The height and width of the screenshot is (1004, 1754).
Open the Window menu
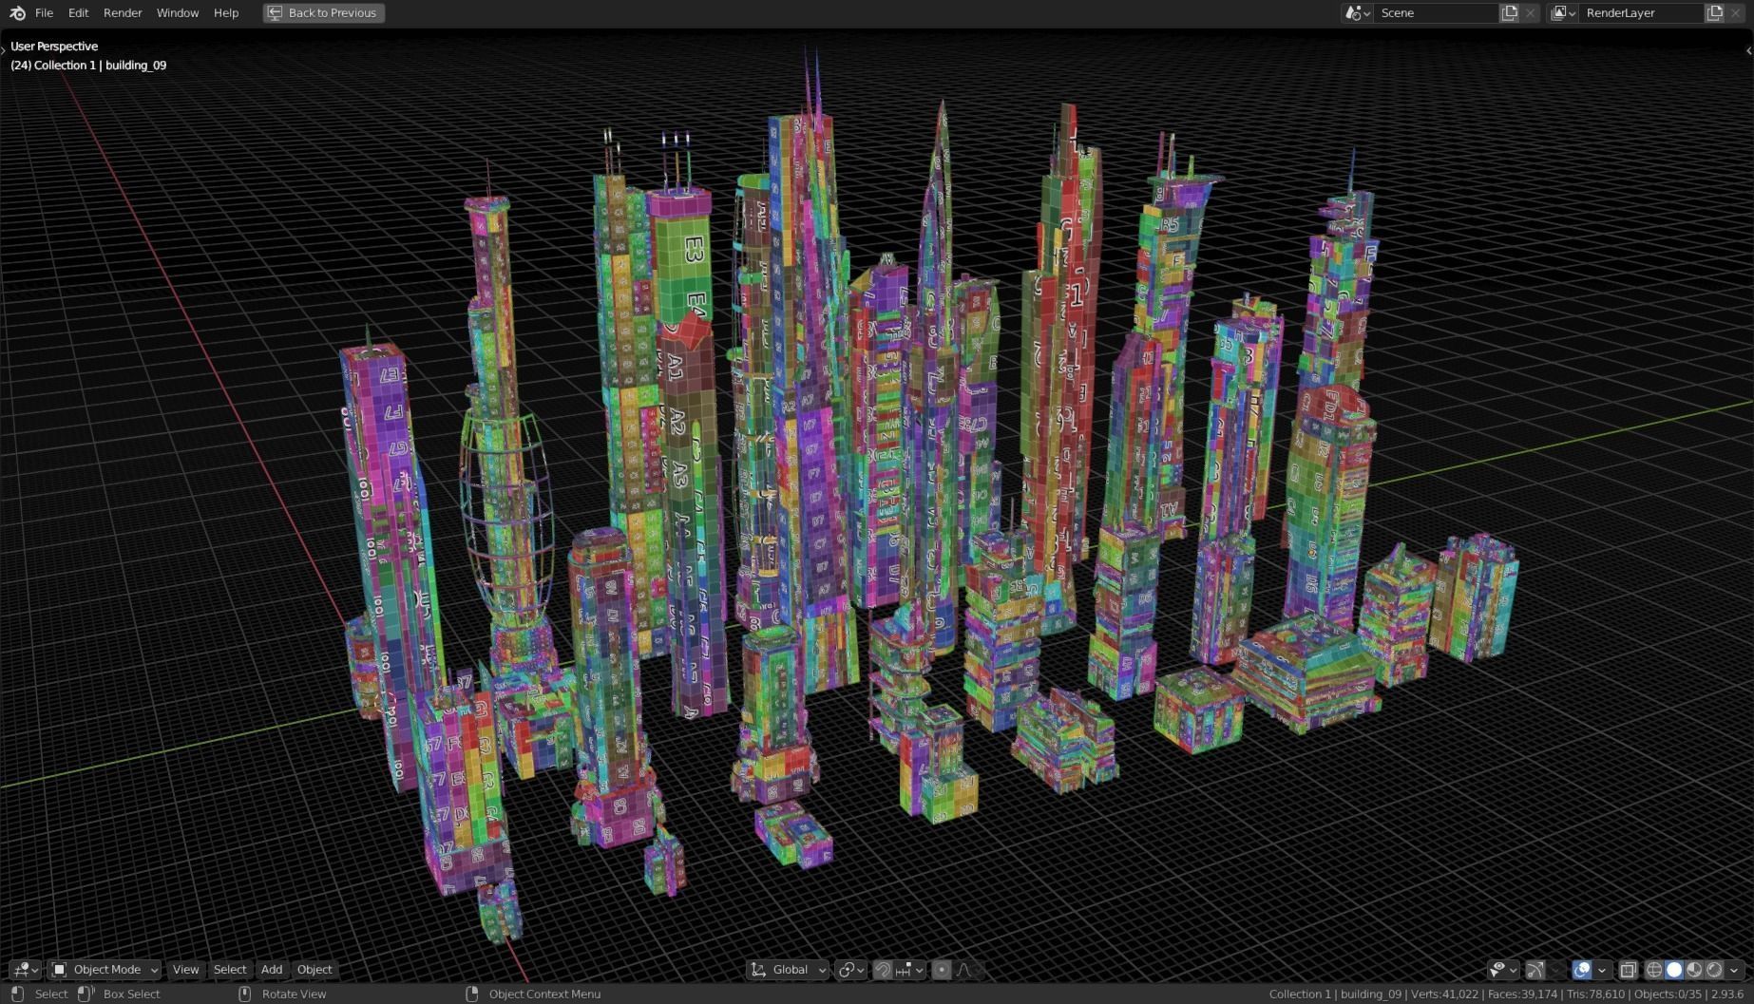[x=178, y=13]
